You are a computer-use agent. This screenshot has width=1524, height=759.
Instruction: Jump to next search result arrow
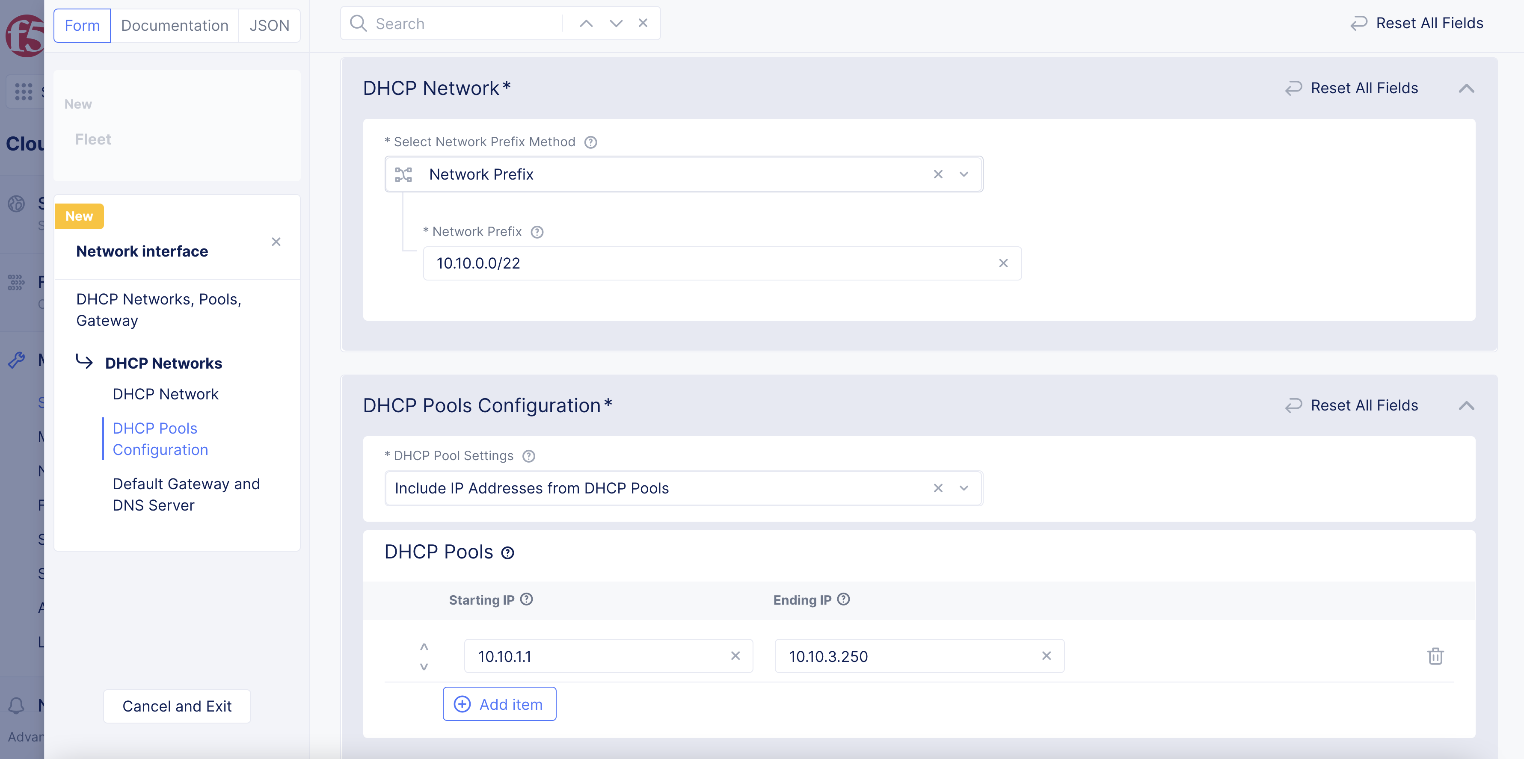coord(616,24)
